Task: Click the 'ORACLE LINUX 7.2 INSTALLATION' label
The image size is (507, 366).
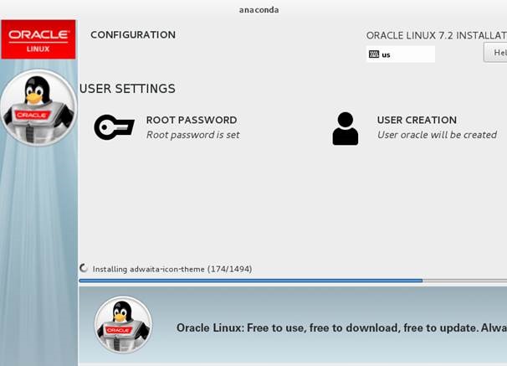Action: coord(437,35)
